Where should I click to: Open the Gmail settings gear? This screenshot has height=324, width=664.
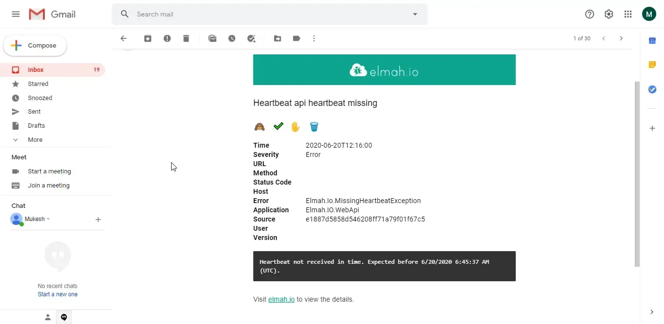(609, 14)
